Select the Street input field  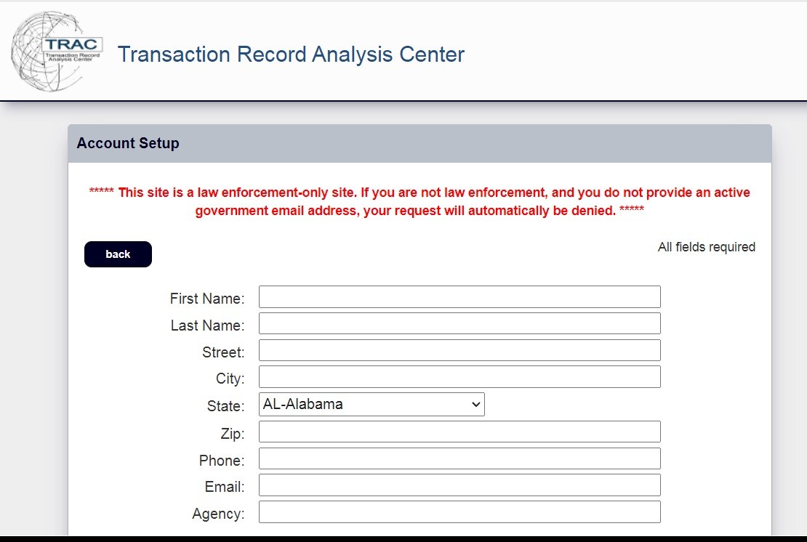point(459,351)
